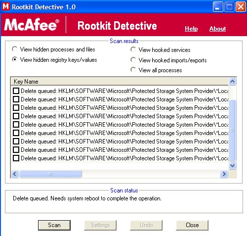Close the Rootkit Detective window via X
The image size is (247, 236).
click(241, 7)
